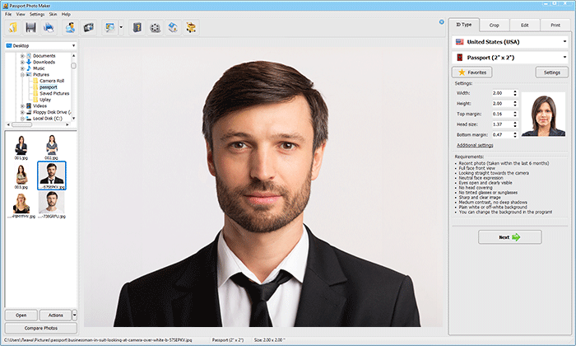Click the house home page toolbar icon

(173, 28)
